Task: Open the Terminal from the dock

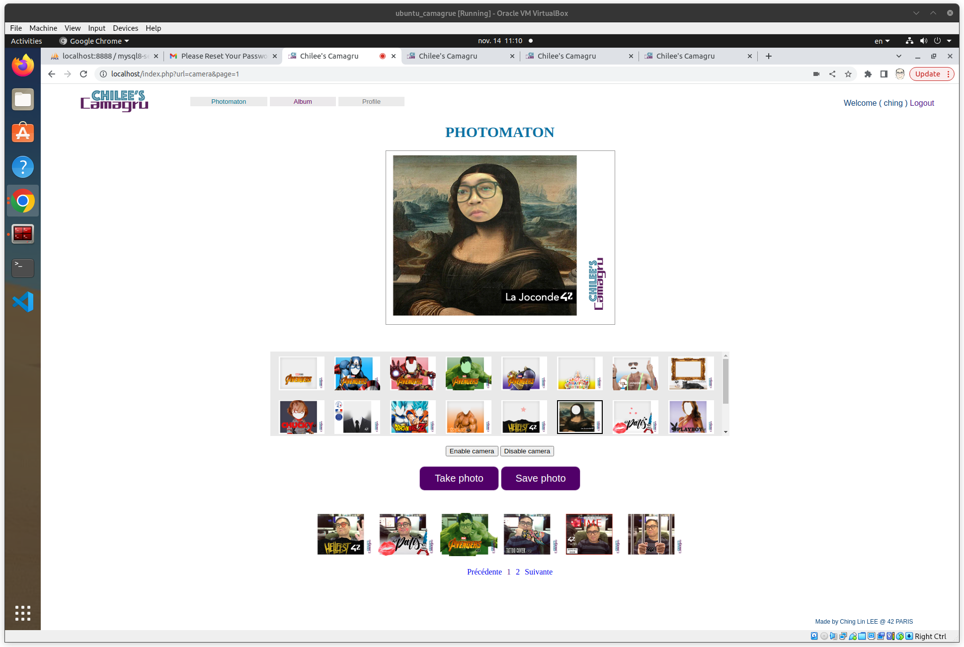Action: pyautogui.click(x=23, y=268)
